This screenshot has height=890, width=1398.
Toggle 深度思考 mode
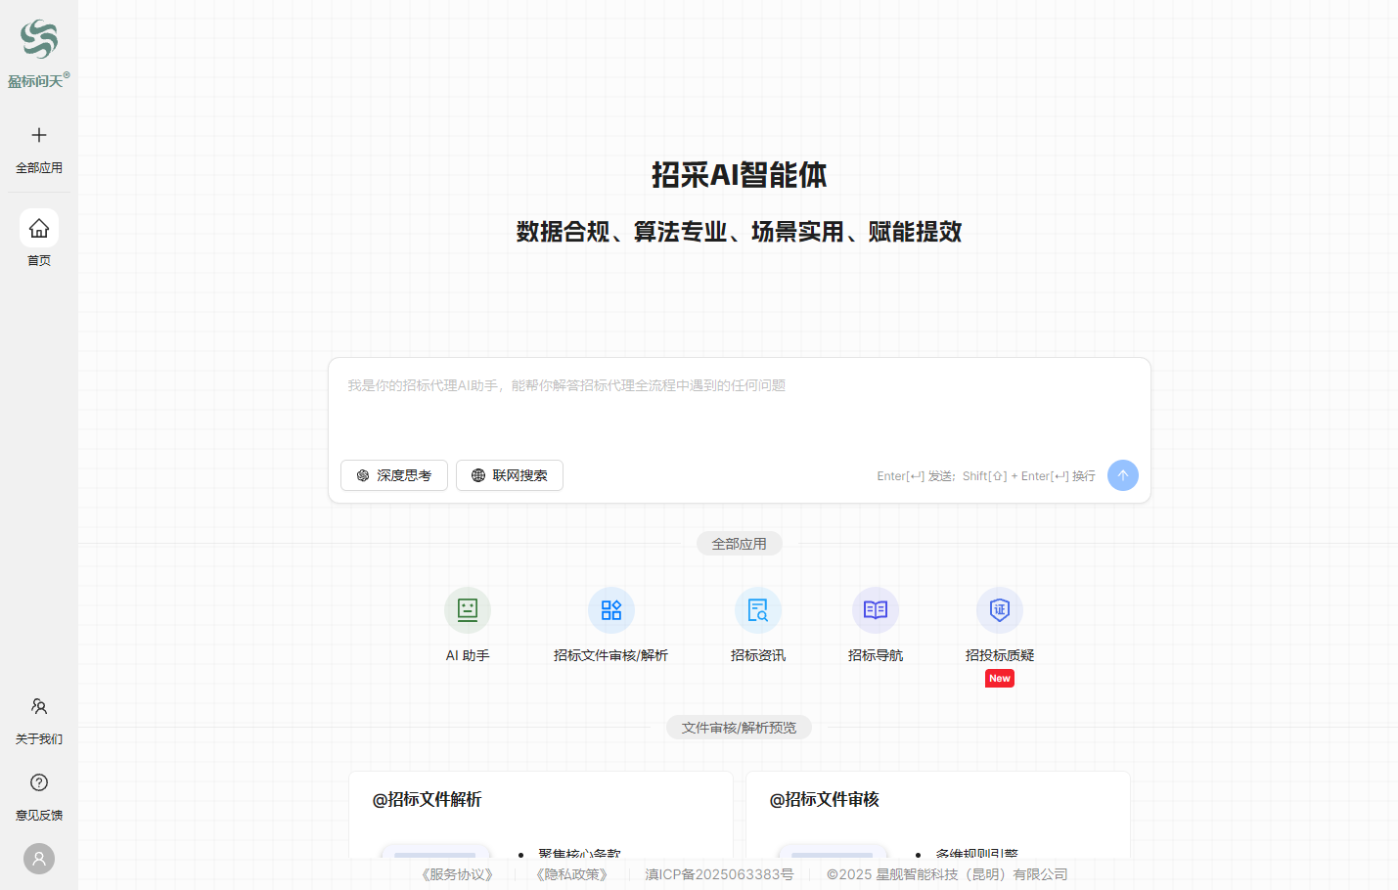[x=394, y=475]
